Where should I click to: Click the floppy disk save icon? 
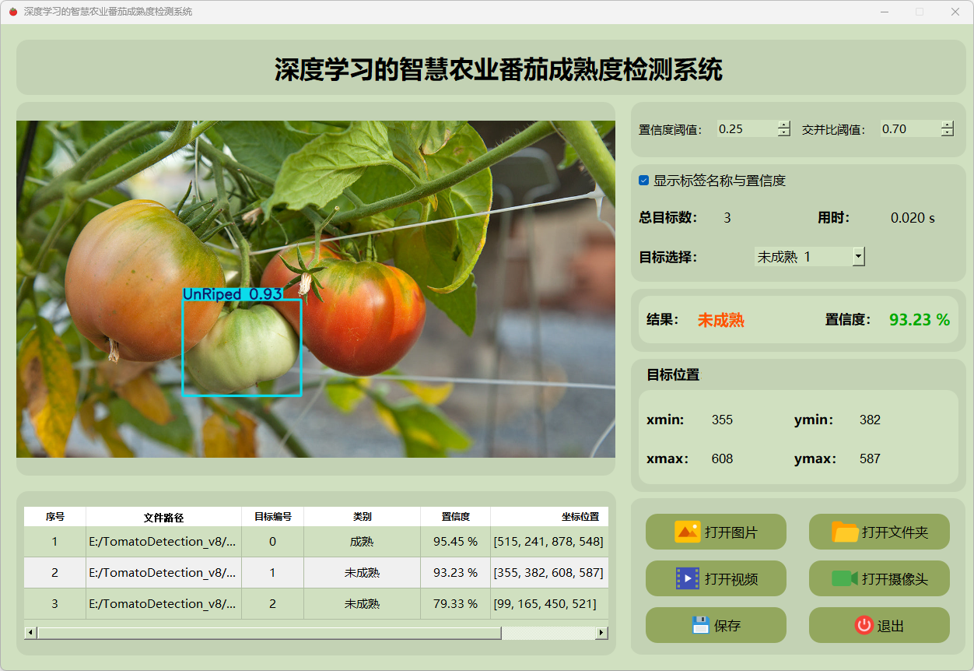tap(700, 625)
